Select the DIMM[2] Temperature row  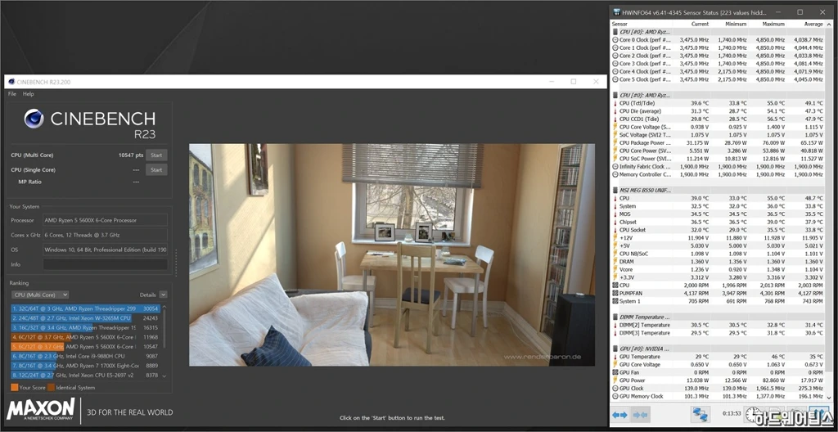click(x=719, y=325)
